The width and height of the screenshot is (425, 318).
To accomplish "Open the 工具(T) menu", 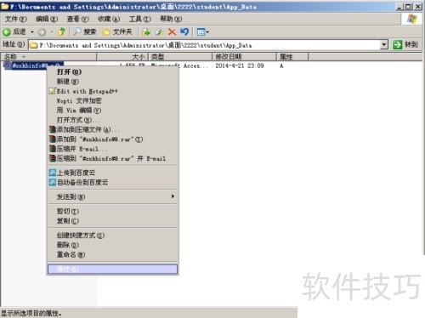I will click(140, 19).
